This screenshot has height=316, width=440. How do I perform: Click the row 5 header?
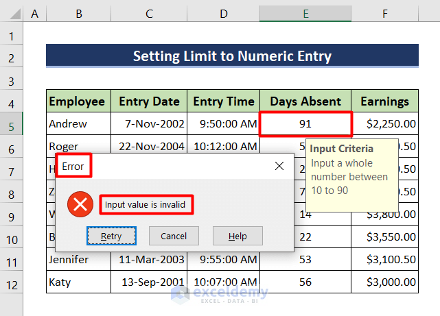12,124
